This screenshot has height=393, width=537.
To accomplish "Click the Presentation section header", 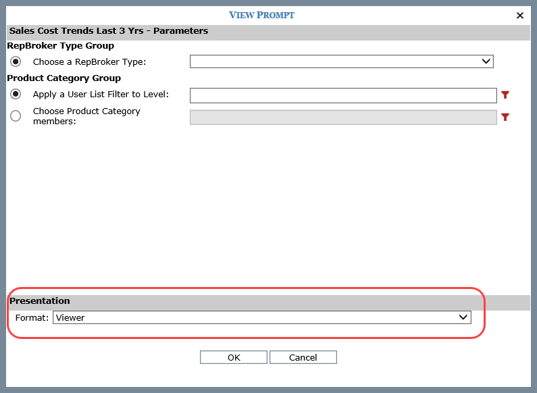I will point(40,301).
